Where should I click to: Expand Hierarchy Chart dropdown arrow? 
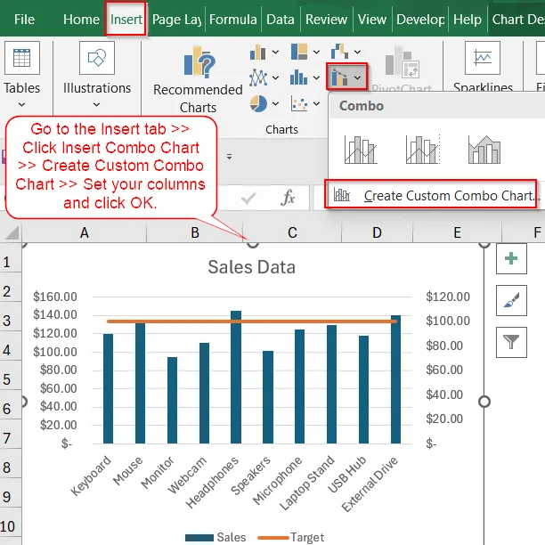point(316,53)
